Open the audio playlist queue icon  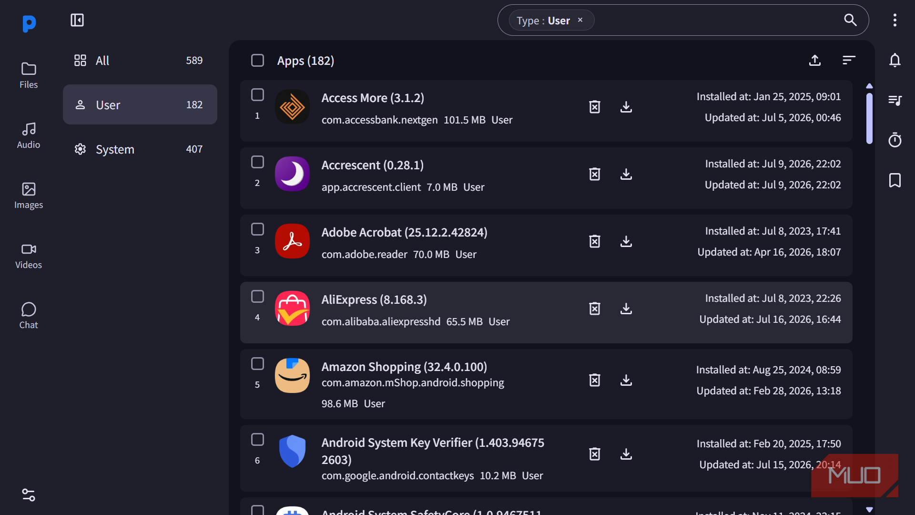point(895,100)
